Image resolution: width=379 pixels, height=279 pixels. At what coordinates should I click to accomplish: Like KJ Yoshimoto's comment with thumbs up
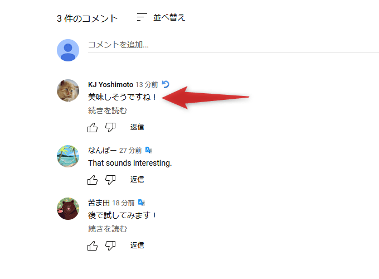[x=93, y=127]
